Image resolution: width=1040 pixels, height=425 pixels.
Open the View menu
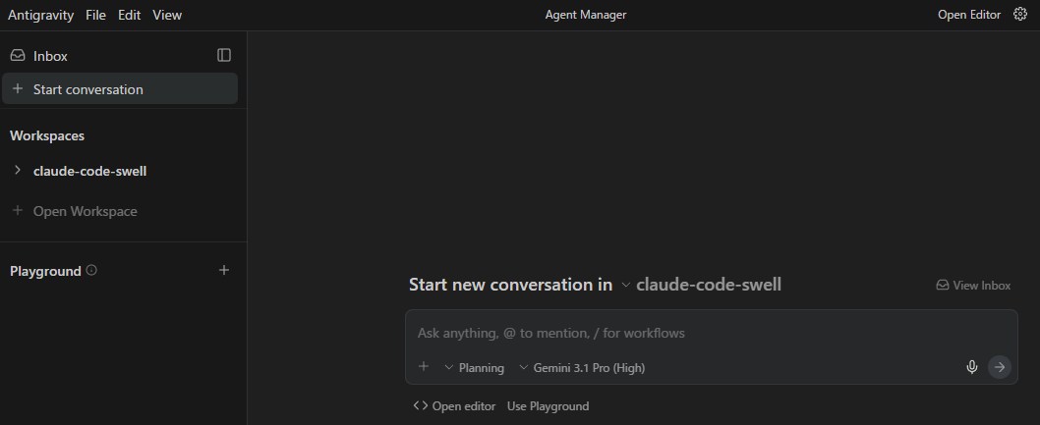[x=167, y=15]
